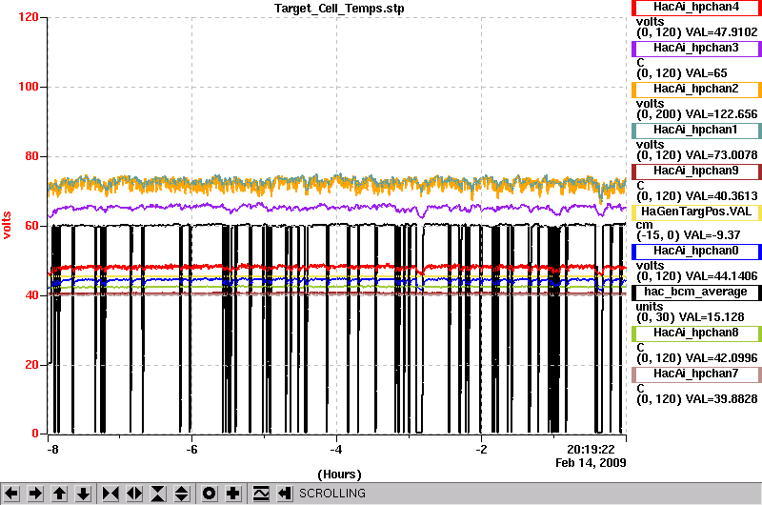Click the horizontal expand (diamond) time-axis icon

134,494
